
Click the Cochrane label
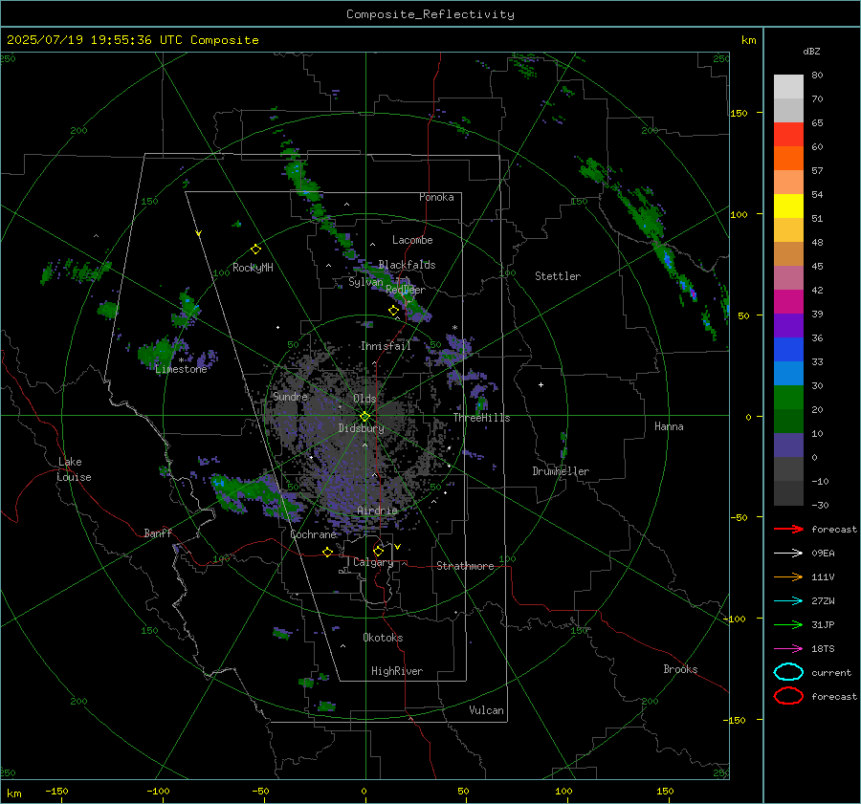[313, 534]
